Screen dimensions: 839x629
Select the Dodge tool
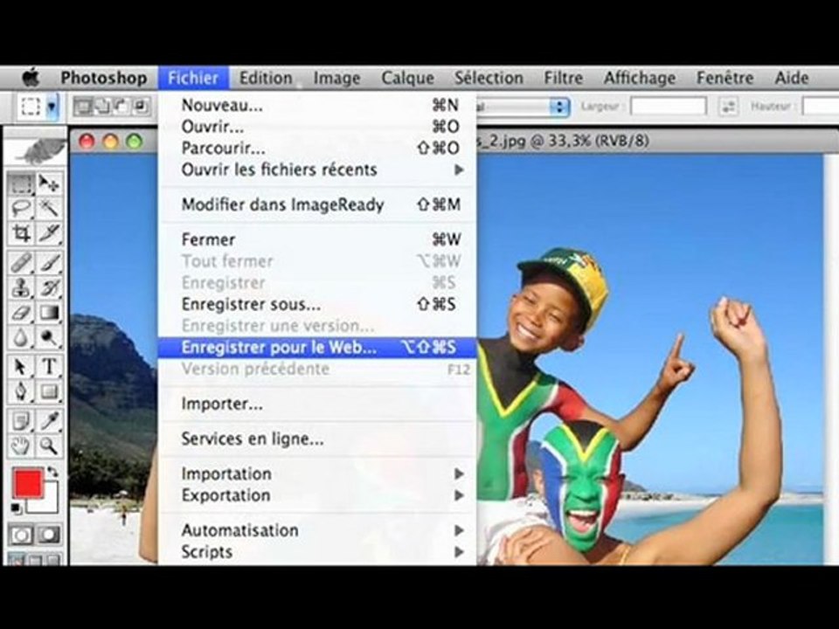49,337
